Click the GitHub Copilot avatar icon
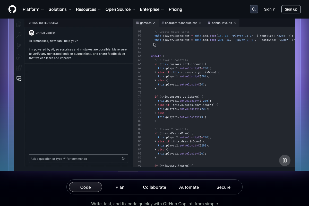 [x=31, y=33]
